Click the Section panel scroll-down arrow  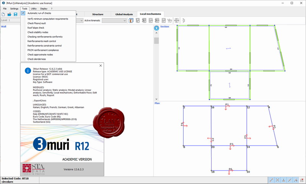pos(156,99)
